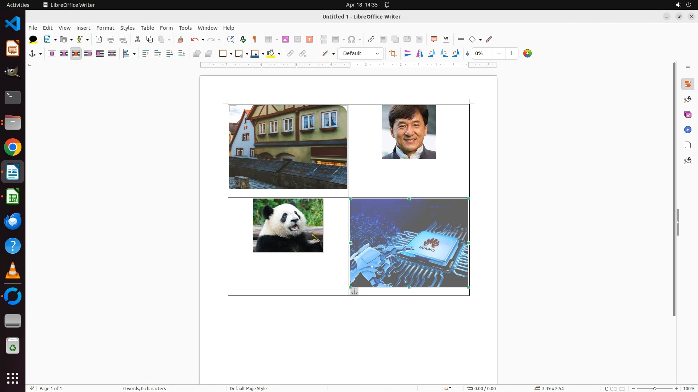This screenshot has width=698, height=392.
Task: Click Export as PDF icon
Action: 99,39
